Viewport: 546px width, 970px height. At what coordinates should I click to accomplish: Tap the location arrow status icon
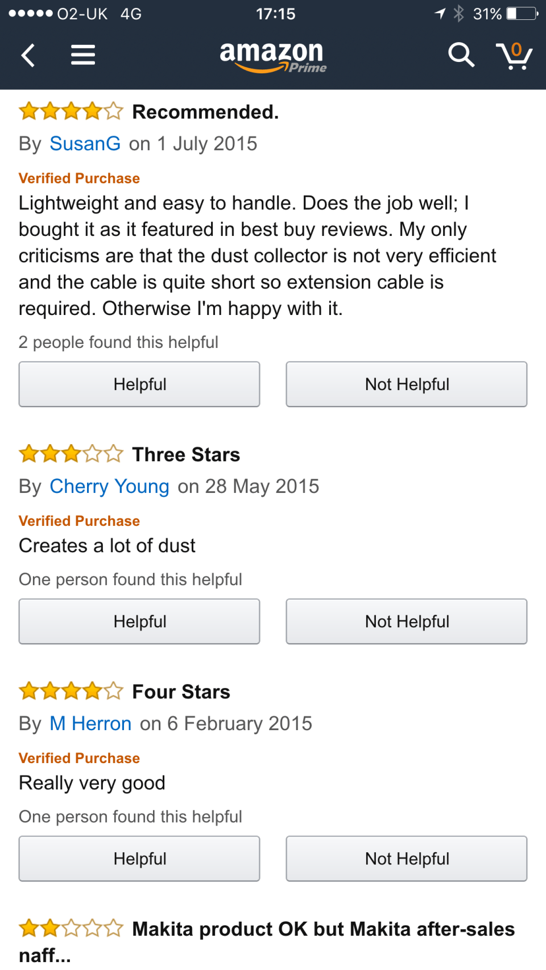440,14
